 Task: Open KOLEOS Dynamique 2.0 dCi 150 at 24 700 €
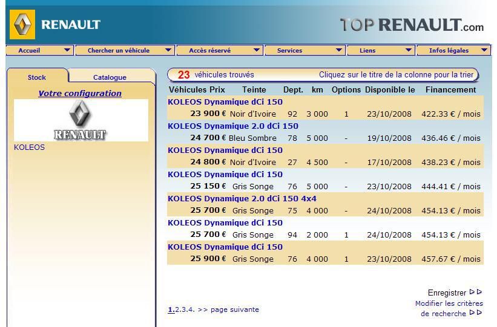click(233, 126)
